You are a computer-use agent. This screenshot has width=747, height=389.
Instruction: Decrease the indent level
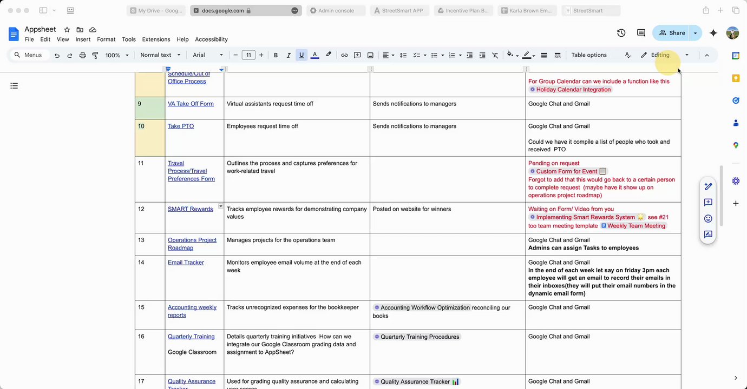tap(469, 55)
